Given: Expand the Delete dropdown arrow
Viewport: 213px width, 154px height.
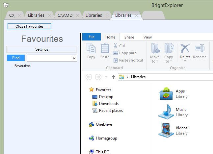Looking at the screenshot, I should pyautogui.click(x=185, y=61).
